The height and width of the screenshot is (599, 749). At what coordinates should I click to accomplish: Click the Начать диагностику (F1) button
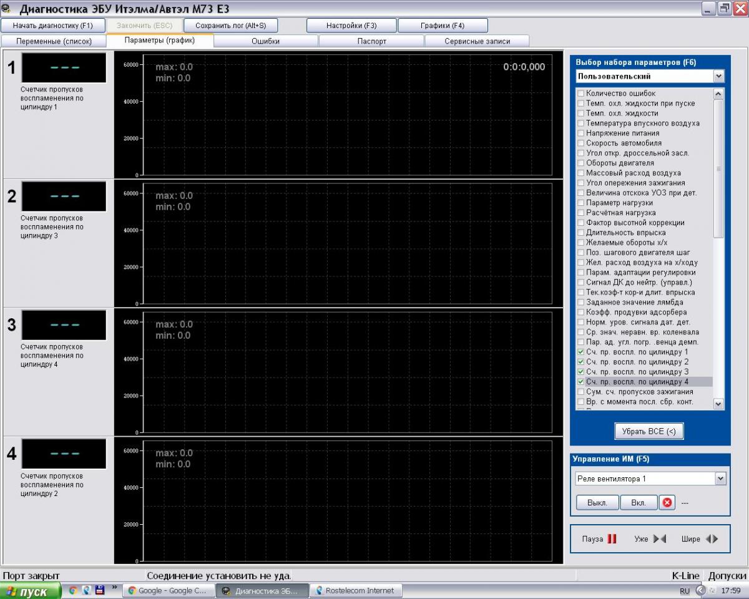pyautogui.click(x=52, y=26)
